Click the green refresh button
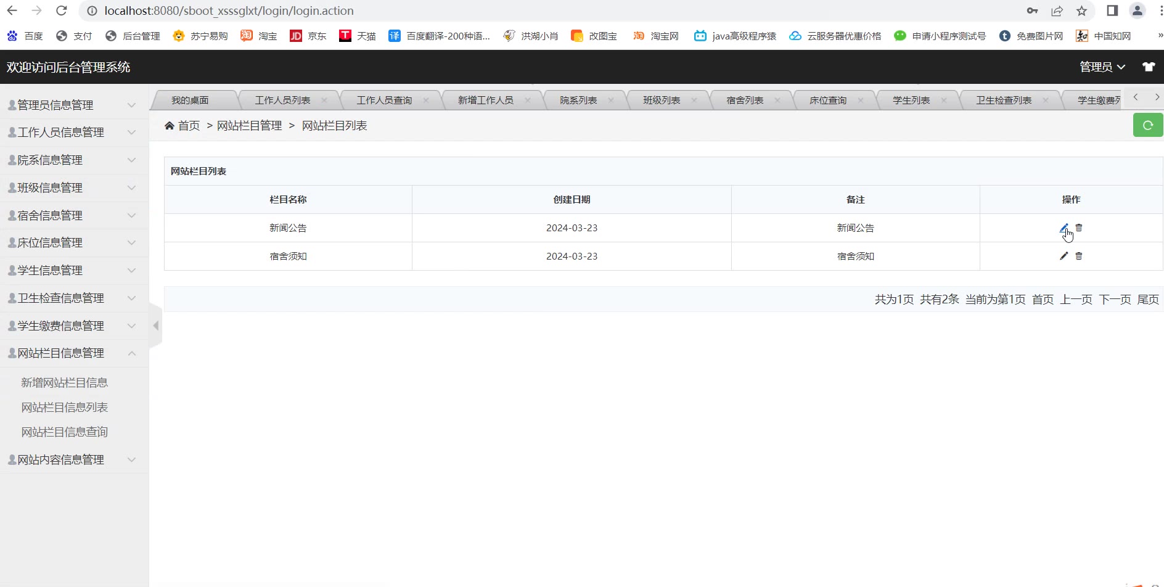Image resolution: width=1164 pixels, height=587 pixels. (1148, 125)
